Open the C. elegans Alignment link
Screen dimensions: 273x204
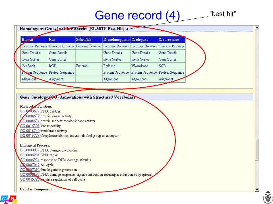click(138, 79)
